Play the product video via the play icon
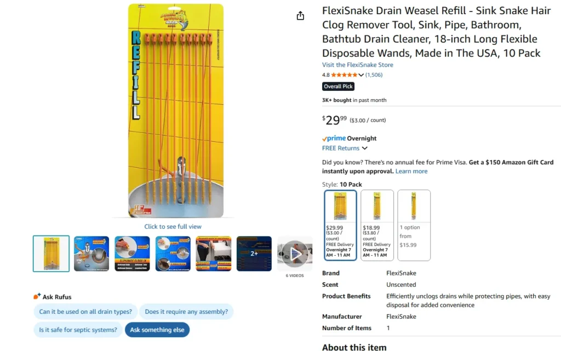Image resolution: width=561 pixels, height=351 pixels. pyautogui.click(x=295, y=254)
